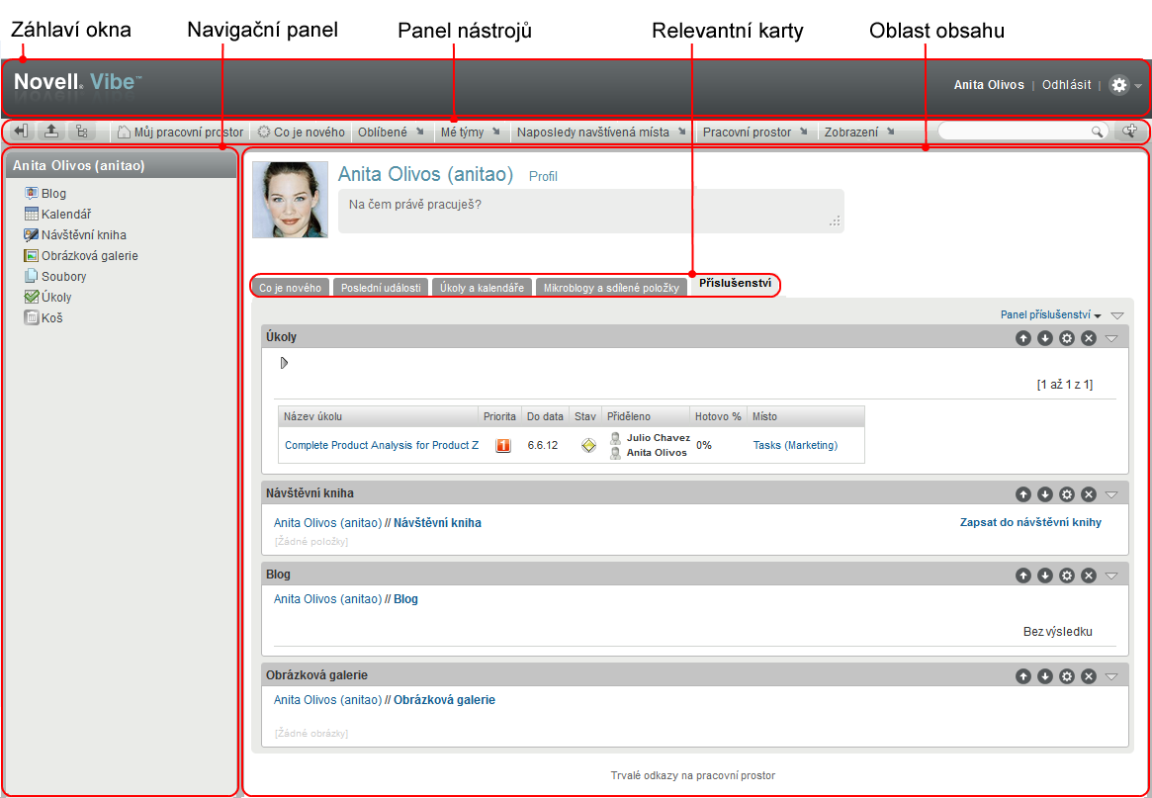Remove Návštěvní kniha accessory
Viewport: 1152px width, 798px height.
pyautogui.click(x=1090, y=494)
